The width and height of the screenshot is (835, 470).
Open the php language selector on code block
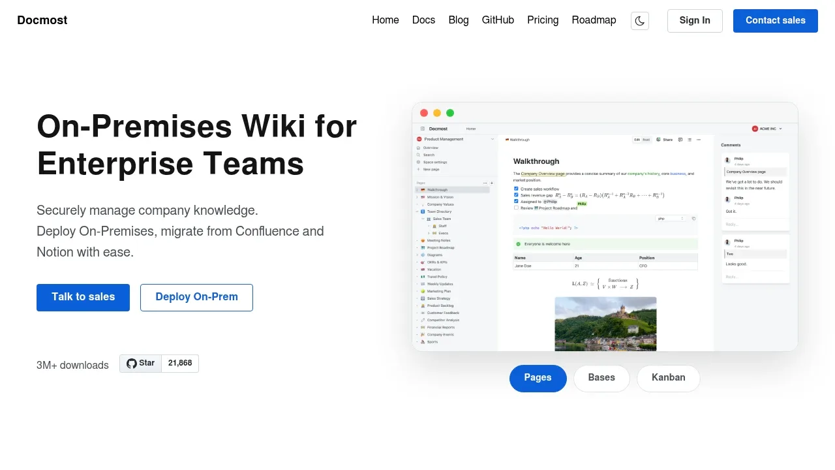coord(671,219)
